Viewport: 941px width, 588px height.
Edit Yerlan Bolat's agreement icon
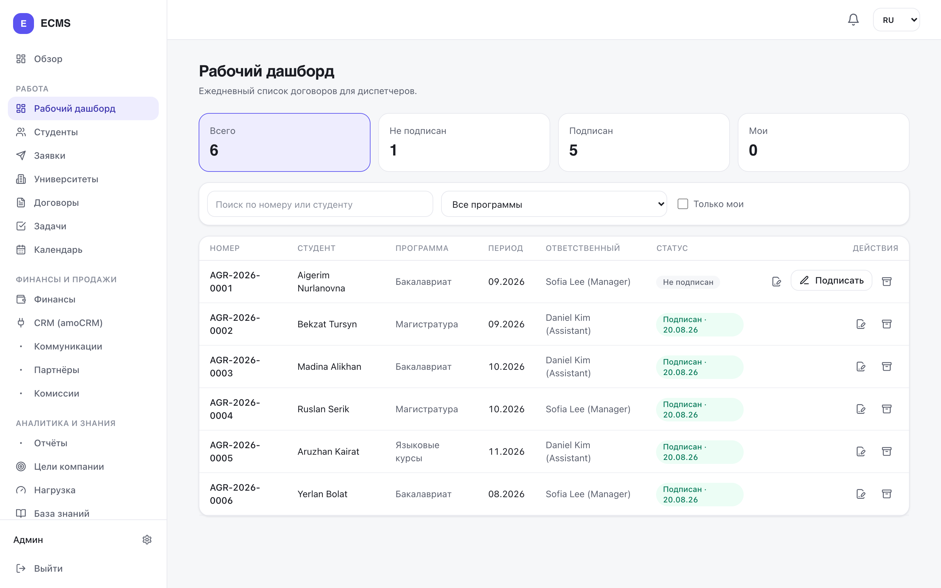tap(861, 494)
